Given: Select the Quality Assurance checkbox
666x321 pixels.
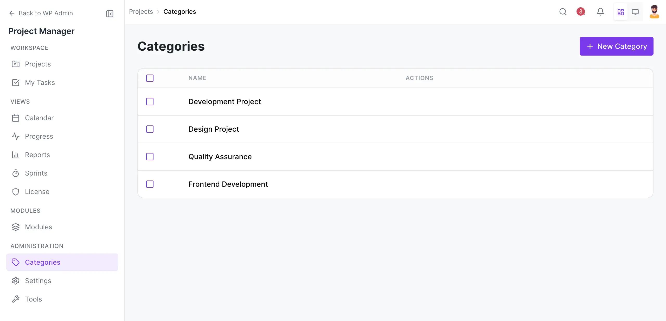Looking at the screenshot, I should click(x=150, y=157).
